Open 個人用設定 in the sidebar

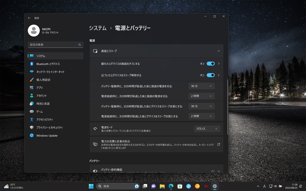[x=55, y=80]
